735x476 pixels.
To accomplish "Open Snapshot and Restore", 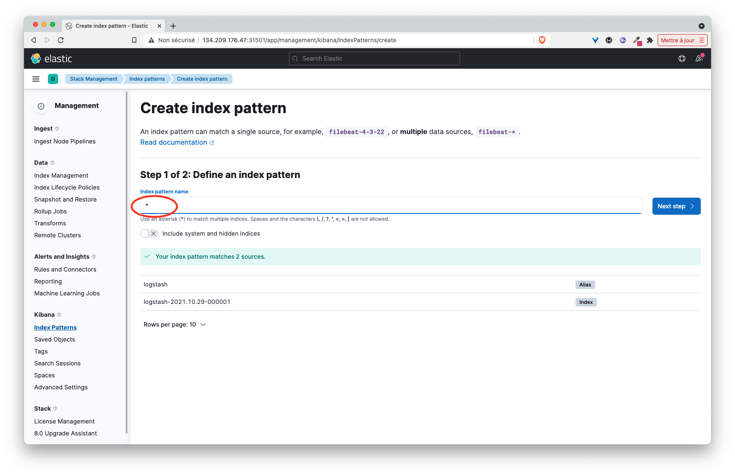I will 65,199.
